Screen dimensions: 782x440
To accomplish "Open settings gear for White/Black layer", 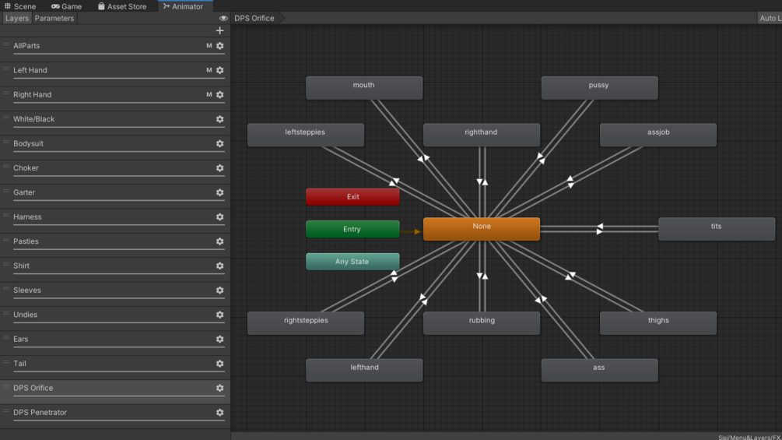I will pyautogui.click(x=220, y=119).
